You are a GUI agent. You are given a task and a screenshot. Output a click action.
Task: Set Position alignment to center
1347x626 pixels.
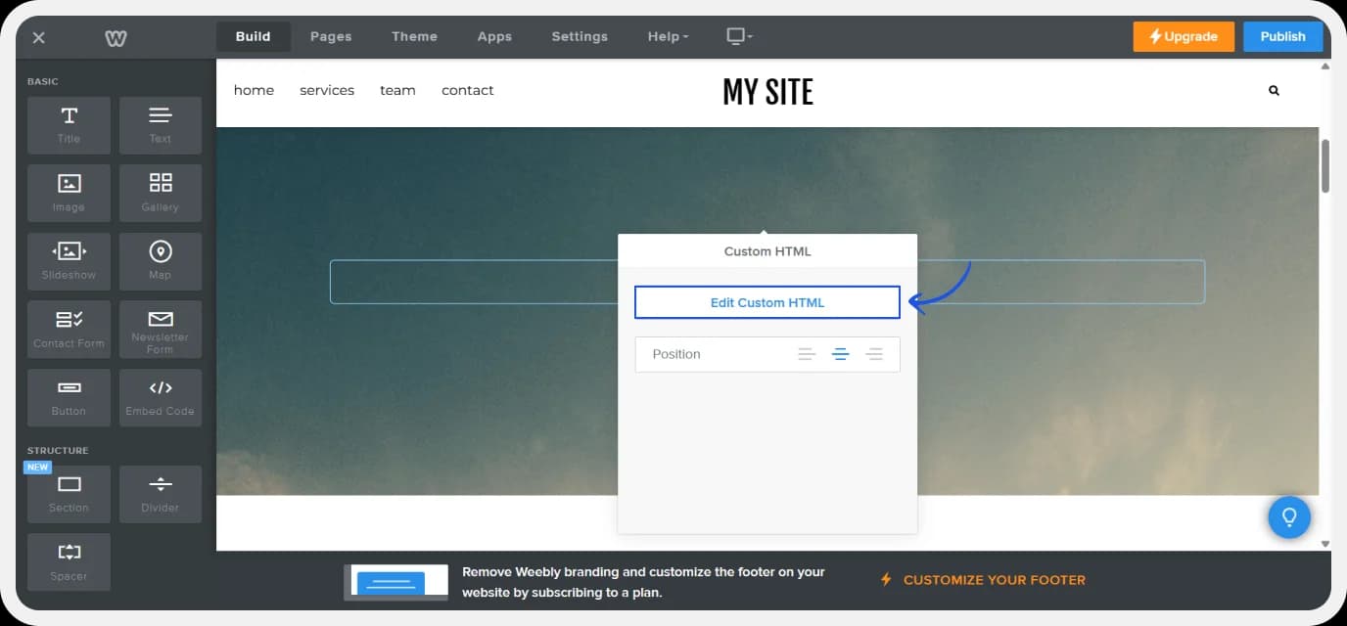coord(841,354)
